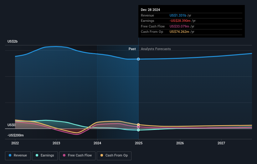Image resolution: width=257 pixels, height=164 pixels.
Task: Click the US$74.262m cash from op value
Action: (179, 32)
